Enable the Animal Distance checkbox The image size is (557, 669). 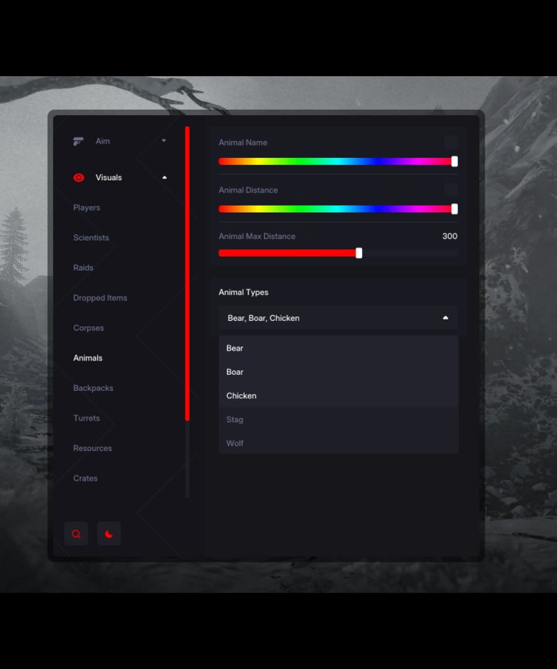tap(451, 190)
